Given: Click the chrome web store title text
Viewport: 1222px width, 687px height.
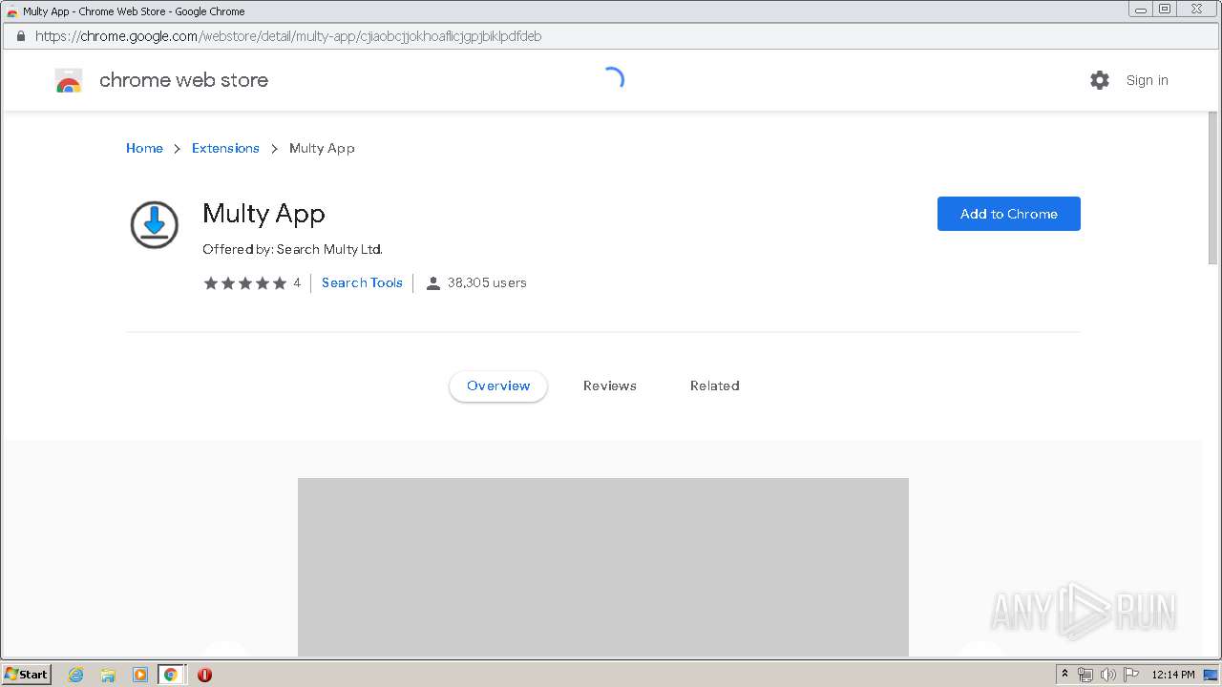Looking at the screenshot, I should (x=183, y=80).
